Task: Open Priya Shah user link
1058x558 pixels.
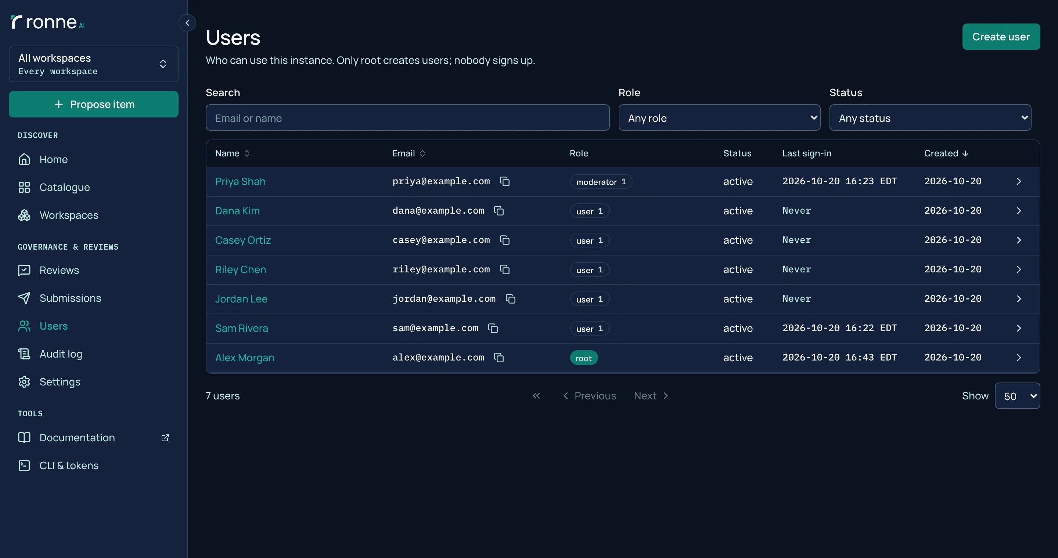Action: tap(240, 181)
